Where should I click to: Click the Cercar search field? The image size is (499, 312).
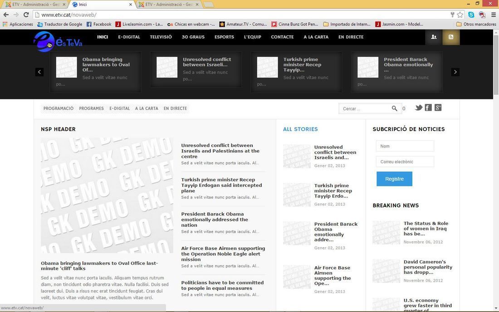coord(365,109)
